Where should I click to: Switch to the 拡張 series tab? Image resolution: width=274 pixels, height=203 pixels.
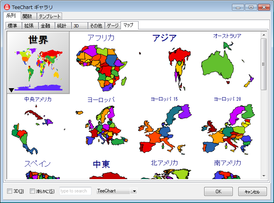click(30, 25)
